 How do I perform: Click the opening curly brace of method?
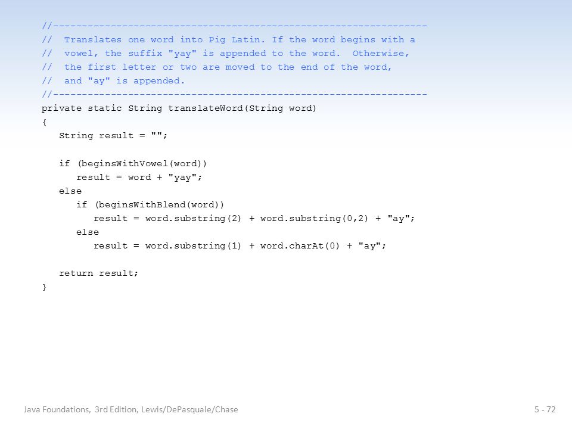(44, 122)
